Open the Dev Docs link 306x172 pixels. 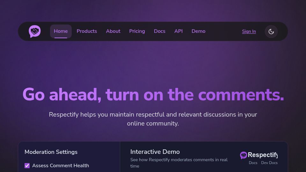(x=269, y=163)
